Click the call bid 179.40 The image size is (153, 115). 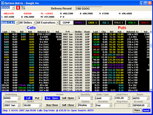coord(22,85)
